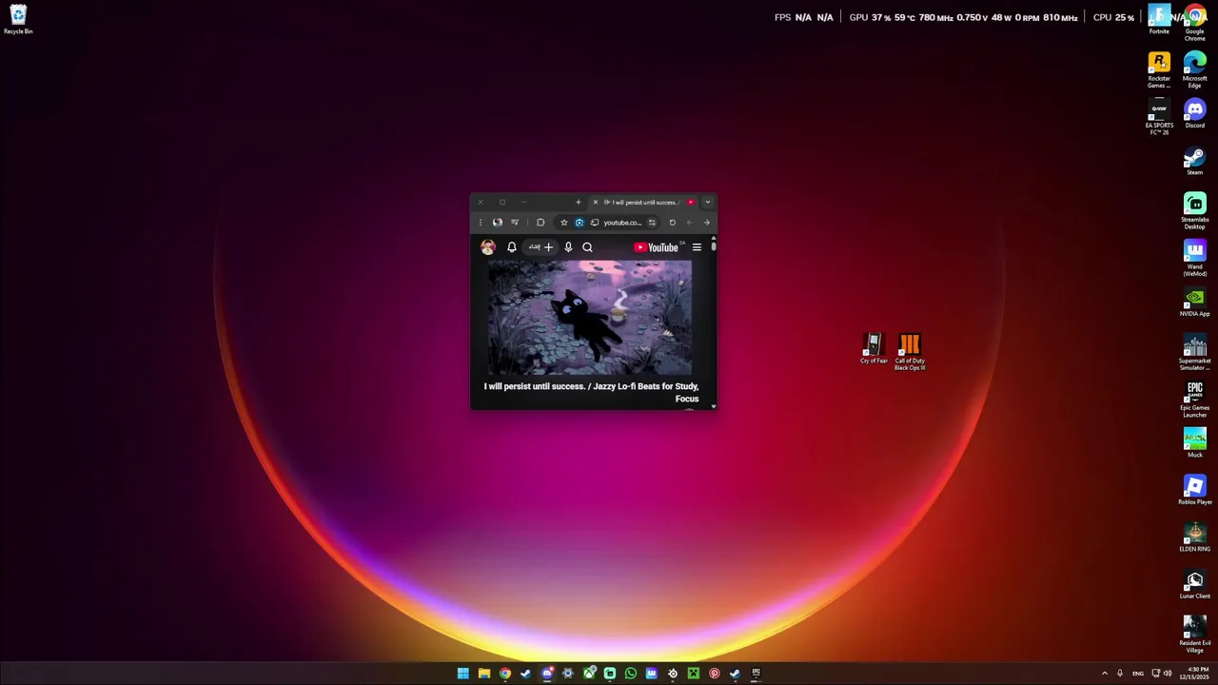Switch to Chrome via taskbar icon
1218x685 pixels.
504,674
